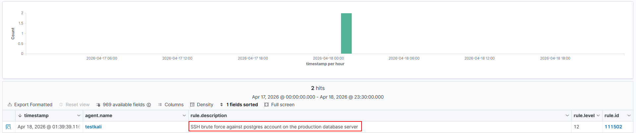The image size is (636, 133).
Task: Open the Density display options
Action: pos(202,105)
